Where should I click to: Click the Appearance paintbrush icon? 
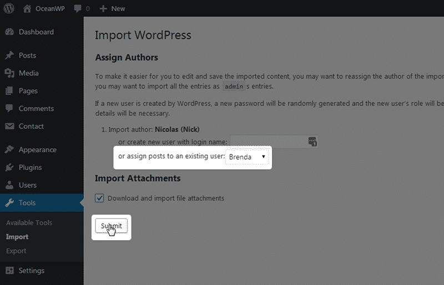click(x=9, y=150)
